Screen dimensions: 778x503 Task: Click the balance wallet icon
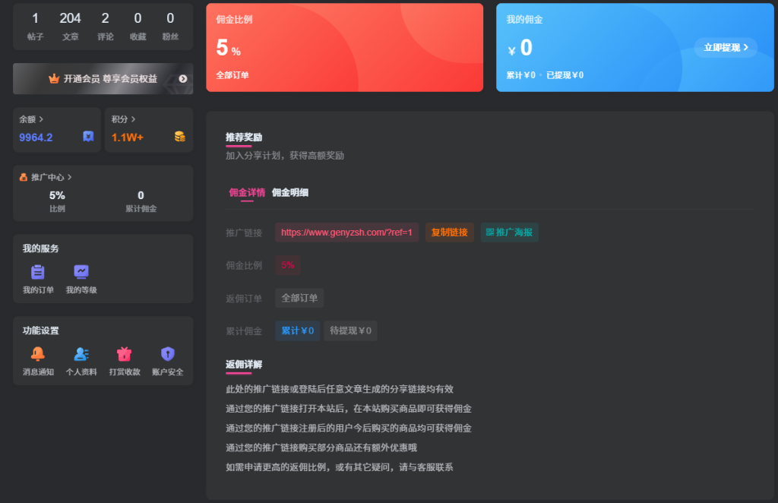[x=88, y=137]
